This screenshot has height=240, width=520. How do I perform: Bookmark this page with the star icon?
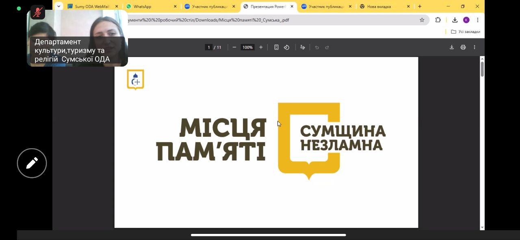pyautogui.click(x=422, y=20)
